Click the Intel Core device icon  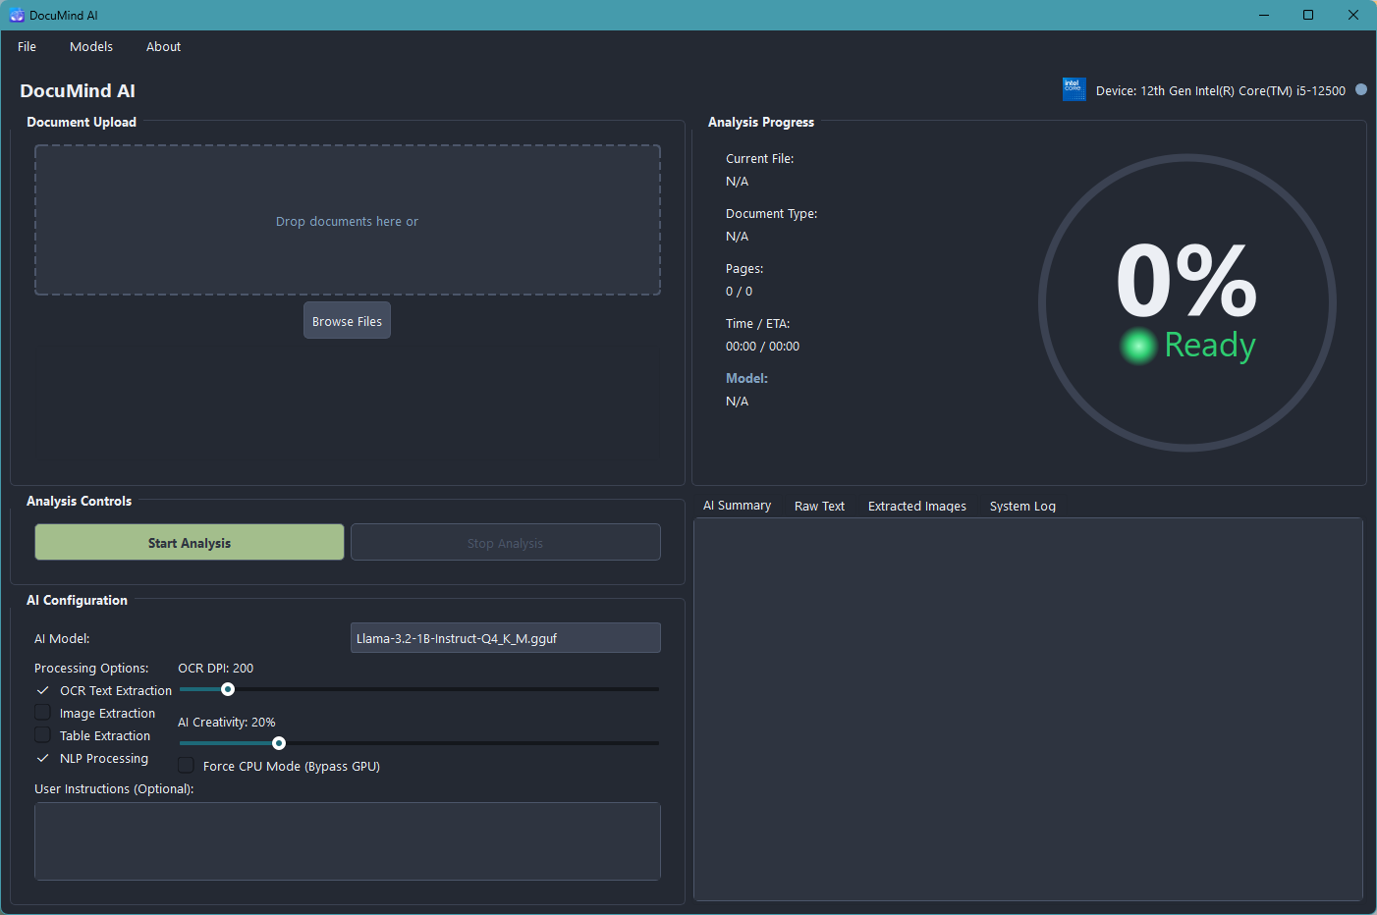(x=1074, y=89)
